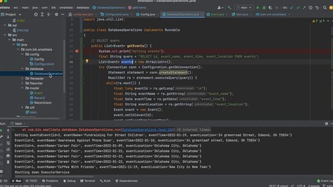The width and height of the screenshot is (333, 187).
Task: Open the TODO tool window
Action: pos(31,181)
